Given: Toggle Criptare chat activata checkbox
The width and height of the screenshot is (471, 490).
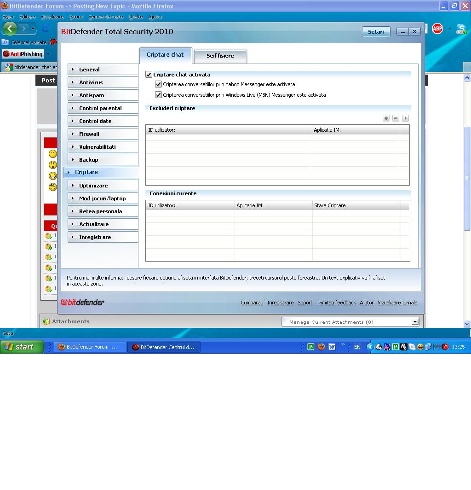Looking at the screenshot, I should pos(149,75).
